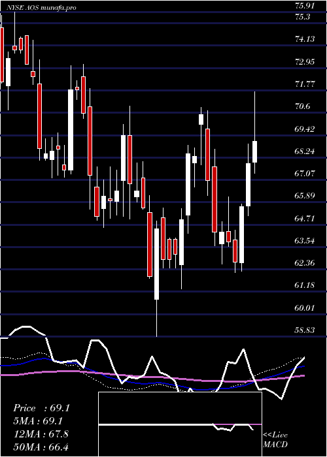The height and width of the screenshot is (457, 327).
Task: Click the 'Price : 69.1' readout
Action: 41,408
